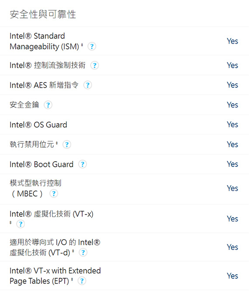249x297 pixels.
Task: Click Yes value for Intel Standard Manageability
Action: point(232,41)
